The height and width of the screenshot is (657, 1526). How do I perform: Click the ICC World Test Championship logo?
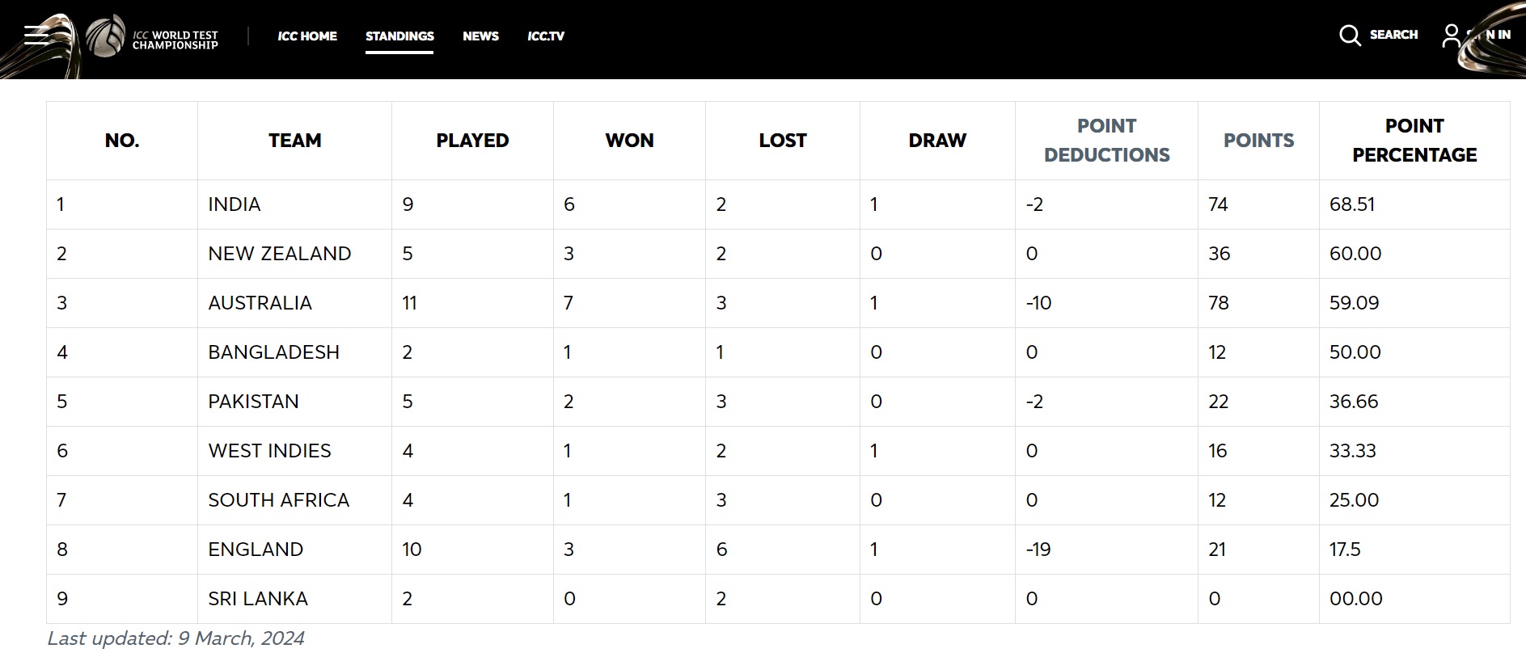[x=153, y=38]
